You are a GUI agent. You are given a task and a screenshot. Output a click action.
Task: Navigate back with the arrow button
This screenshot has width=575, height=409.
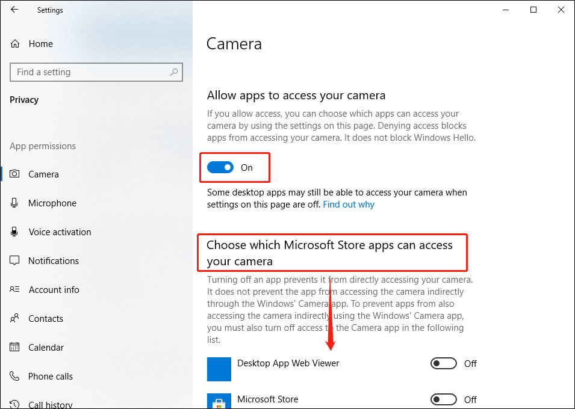click(x=14, y=10)
